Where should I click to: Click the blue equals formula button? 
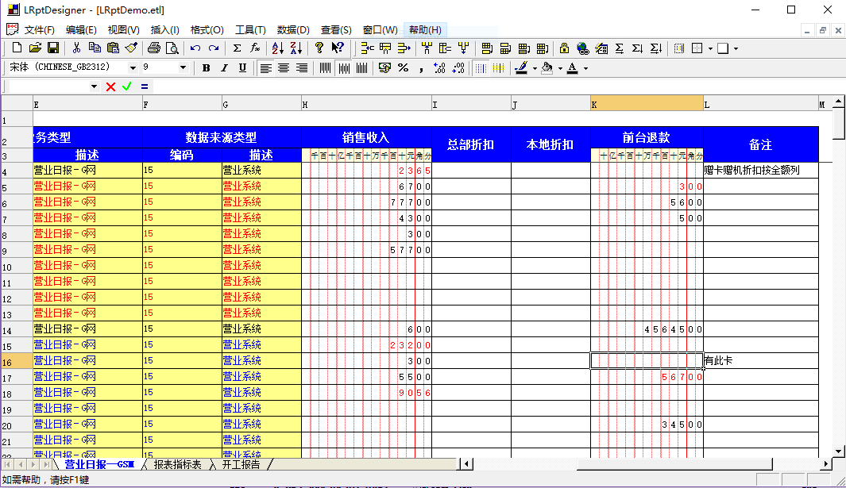(x=144, y=86)
